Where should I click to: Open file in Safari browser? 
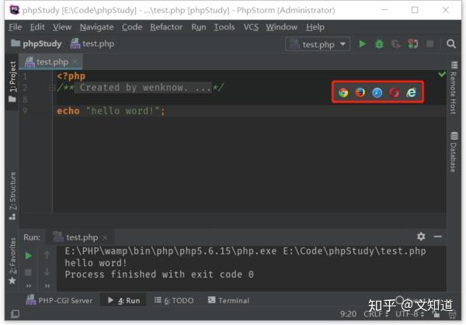pos(377,92)
